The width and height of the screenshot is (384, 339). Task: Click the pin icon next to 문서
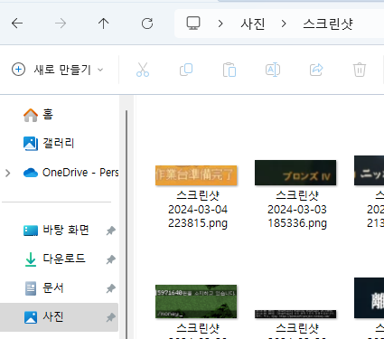pos(111,288)
